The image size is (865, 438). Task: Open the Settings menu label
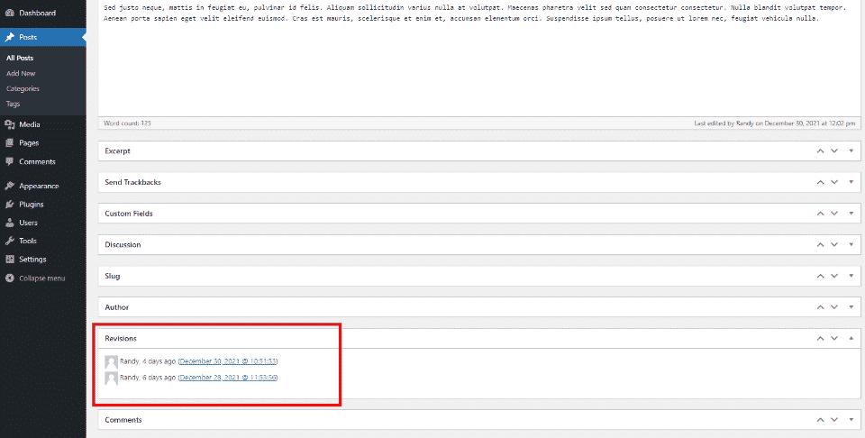pyautogui.click(x=32, y=260)
